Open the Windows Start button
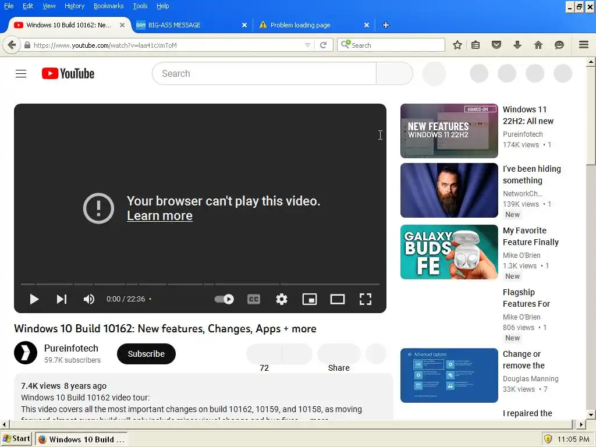 (x=16, y=439)
